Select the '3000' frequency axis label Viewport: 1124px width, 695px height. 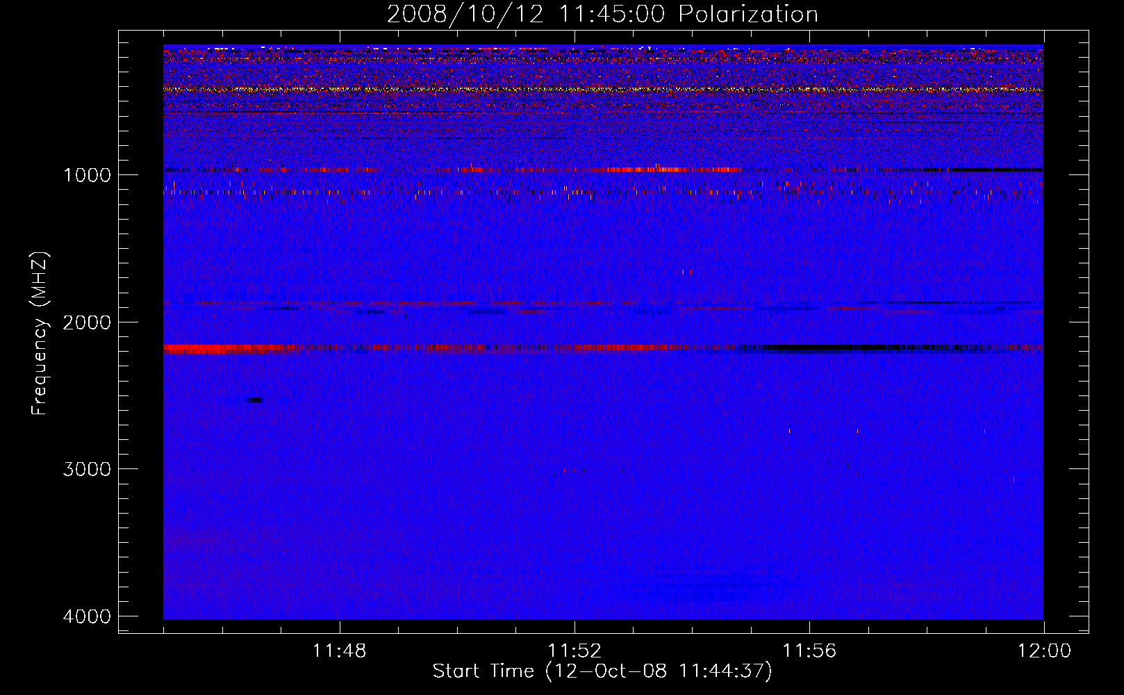tap(87, 469)
